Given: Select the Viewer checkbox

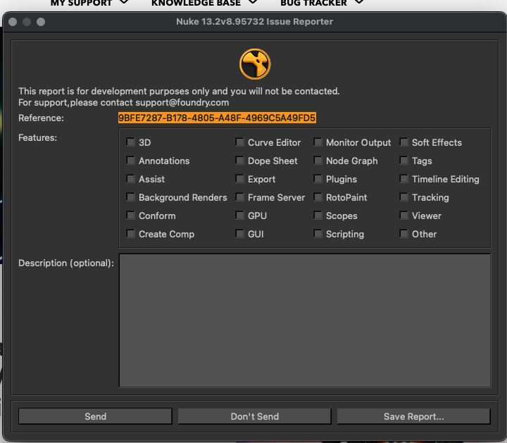Looking at the screenshot, I should [x=404, y=216].
